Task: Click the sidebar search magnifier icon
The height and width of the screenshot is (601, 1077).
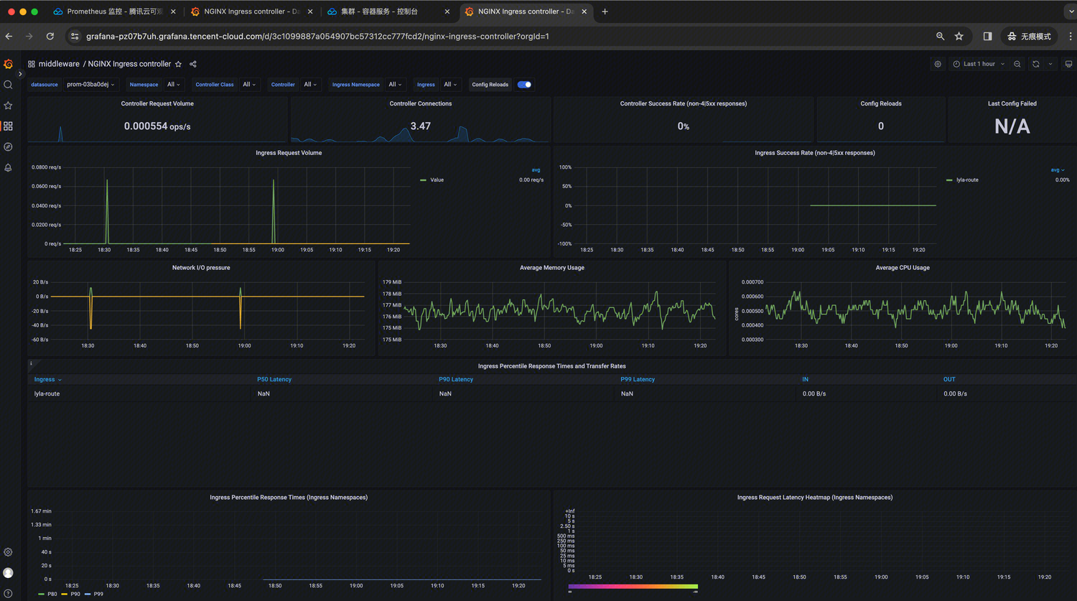Action: tap(8, 85)
